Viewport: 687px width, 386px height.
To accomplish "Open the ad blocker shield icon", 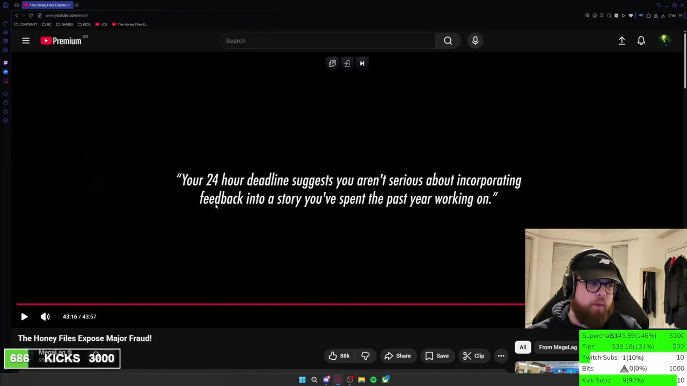I will point(616,16).
